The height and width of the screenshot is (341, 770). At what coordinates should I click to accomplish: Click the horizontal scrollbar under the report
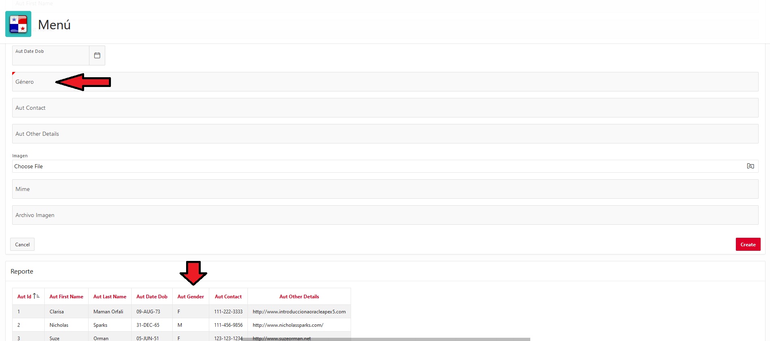(386, 339)
